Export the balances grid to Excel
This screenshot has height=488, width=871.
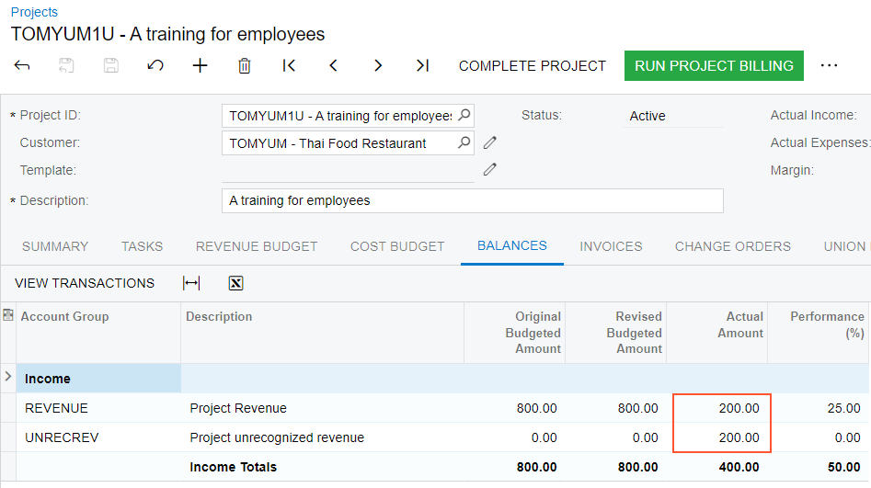click(235, 283)
